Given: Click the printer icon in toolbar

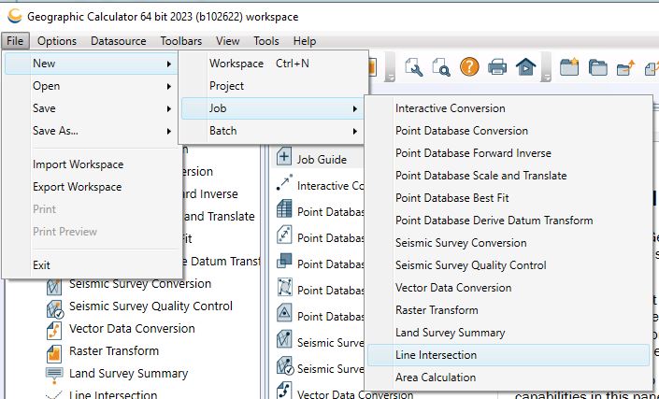Looking at the screenshot, I should (x=497, y=66).
